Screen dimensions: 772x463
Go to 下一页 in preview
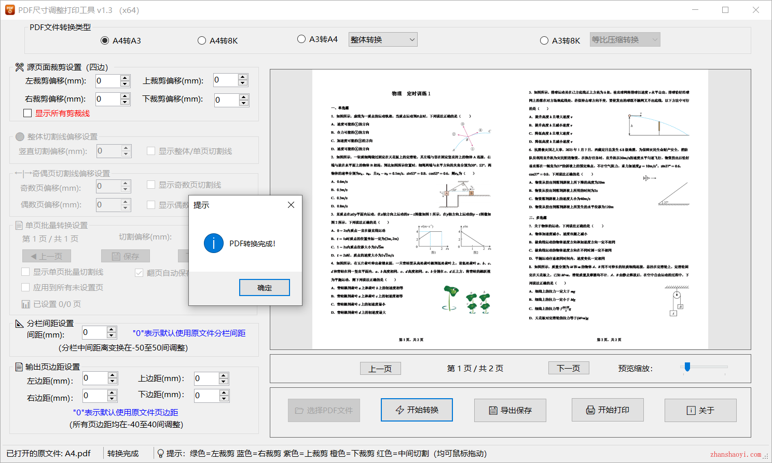pyautogui.click(x=569, y=368)
